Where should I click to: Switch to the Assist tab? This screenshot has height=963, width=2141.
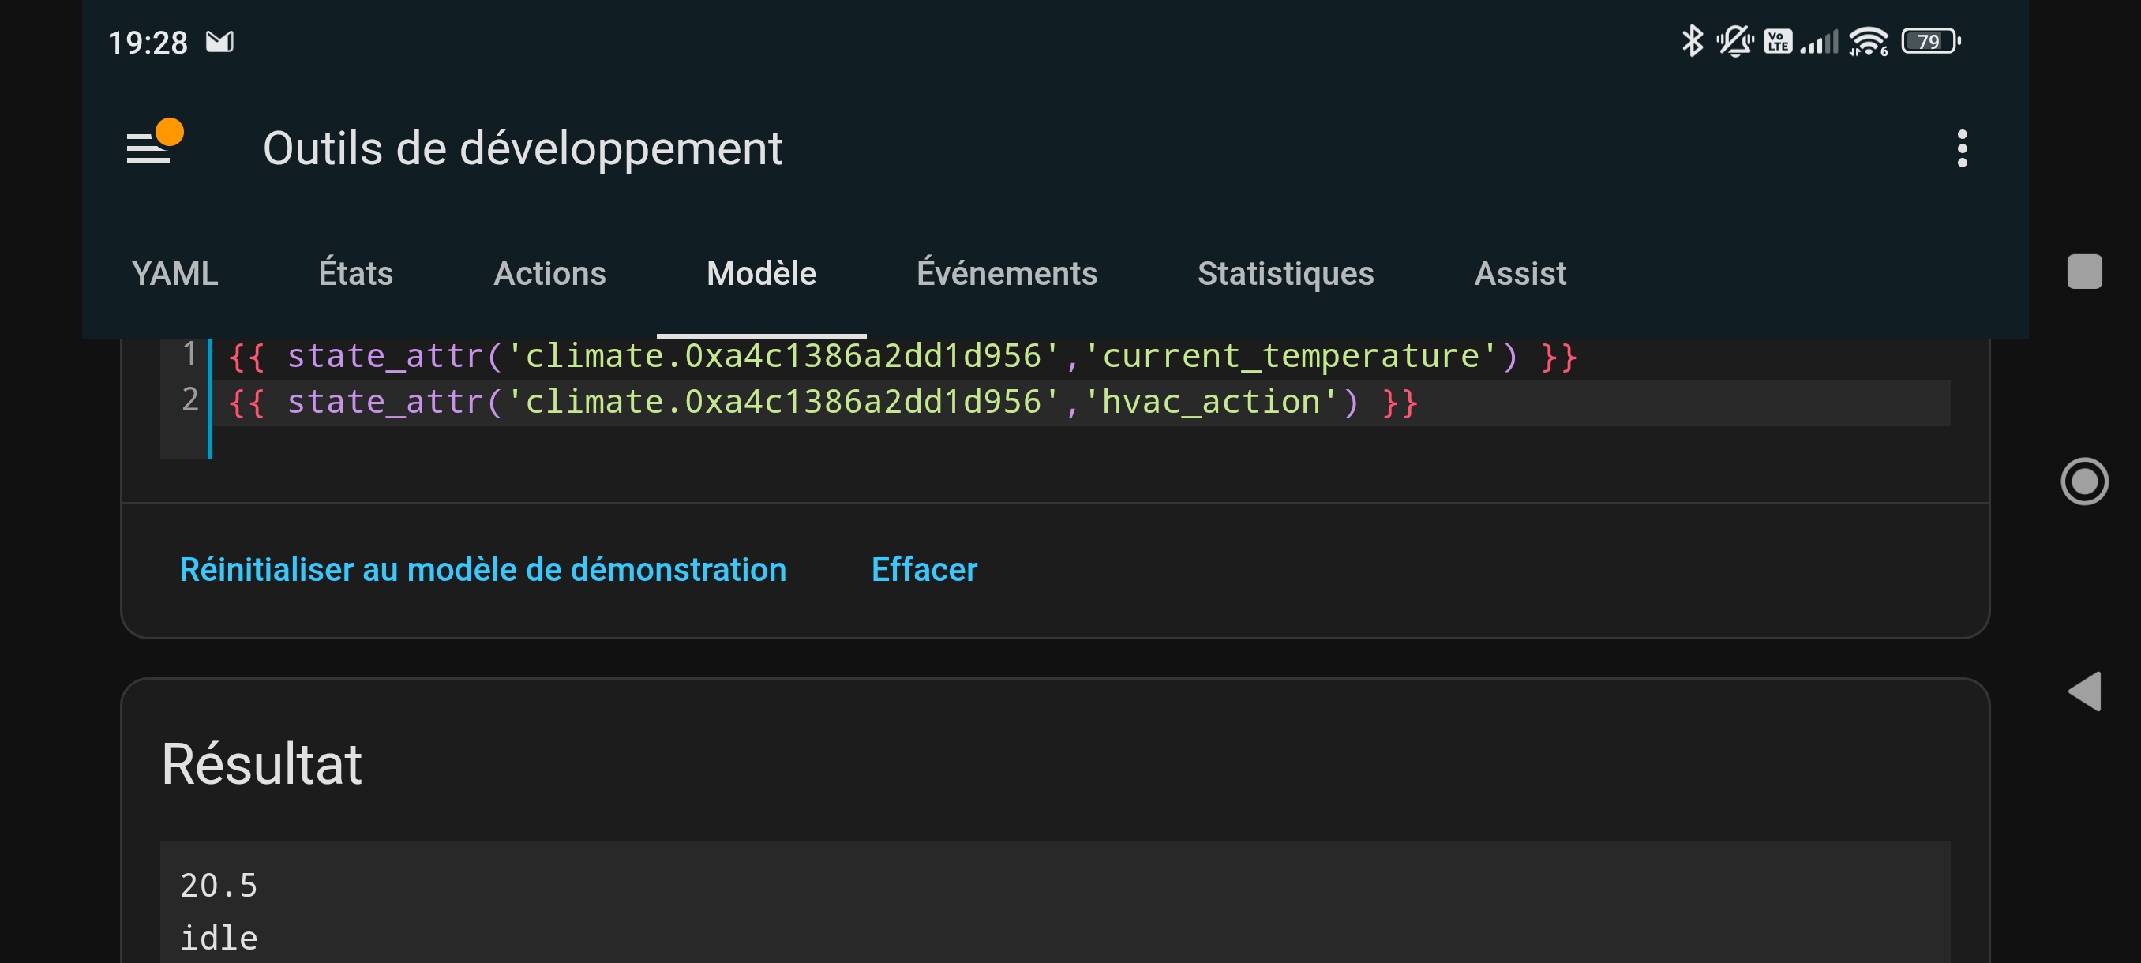1520,273
